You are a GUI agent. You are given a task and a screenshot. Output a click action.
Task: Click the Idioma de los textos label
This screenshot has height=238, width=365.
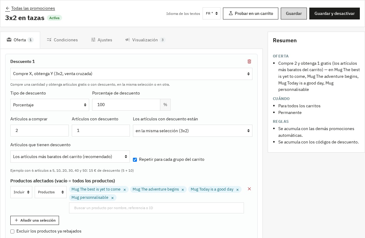pos(183,14)
